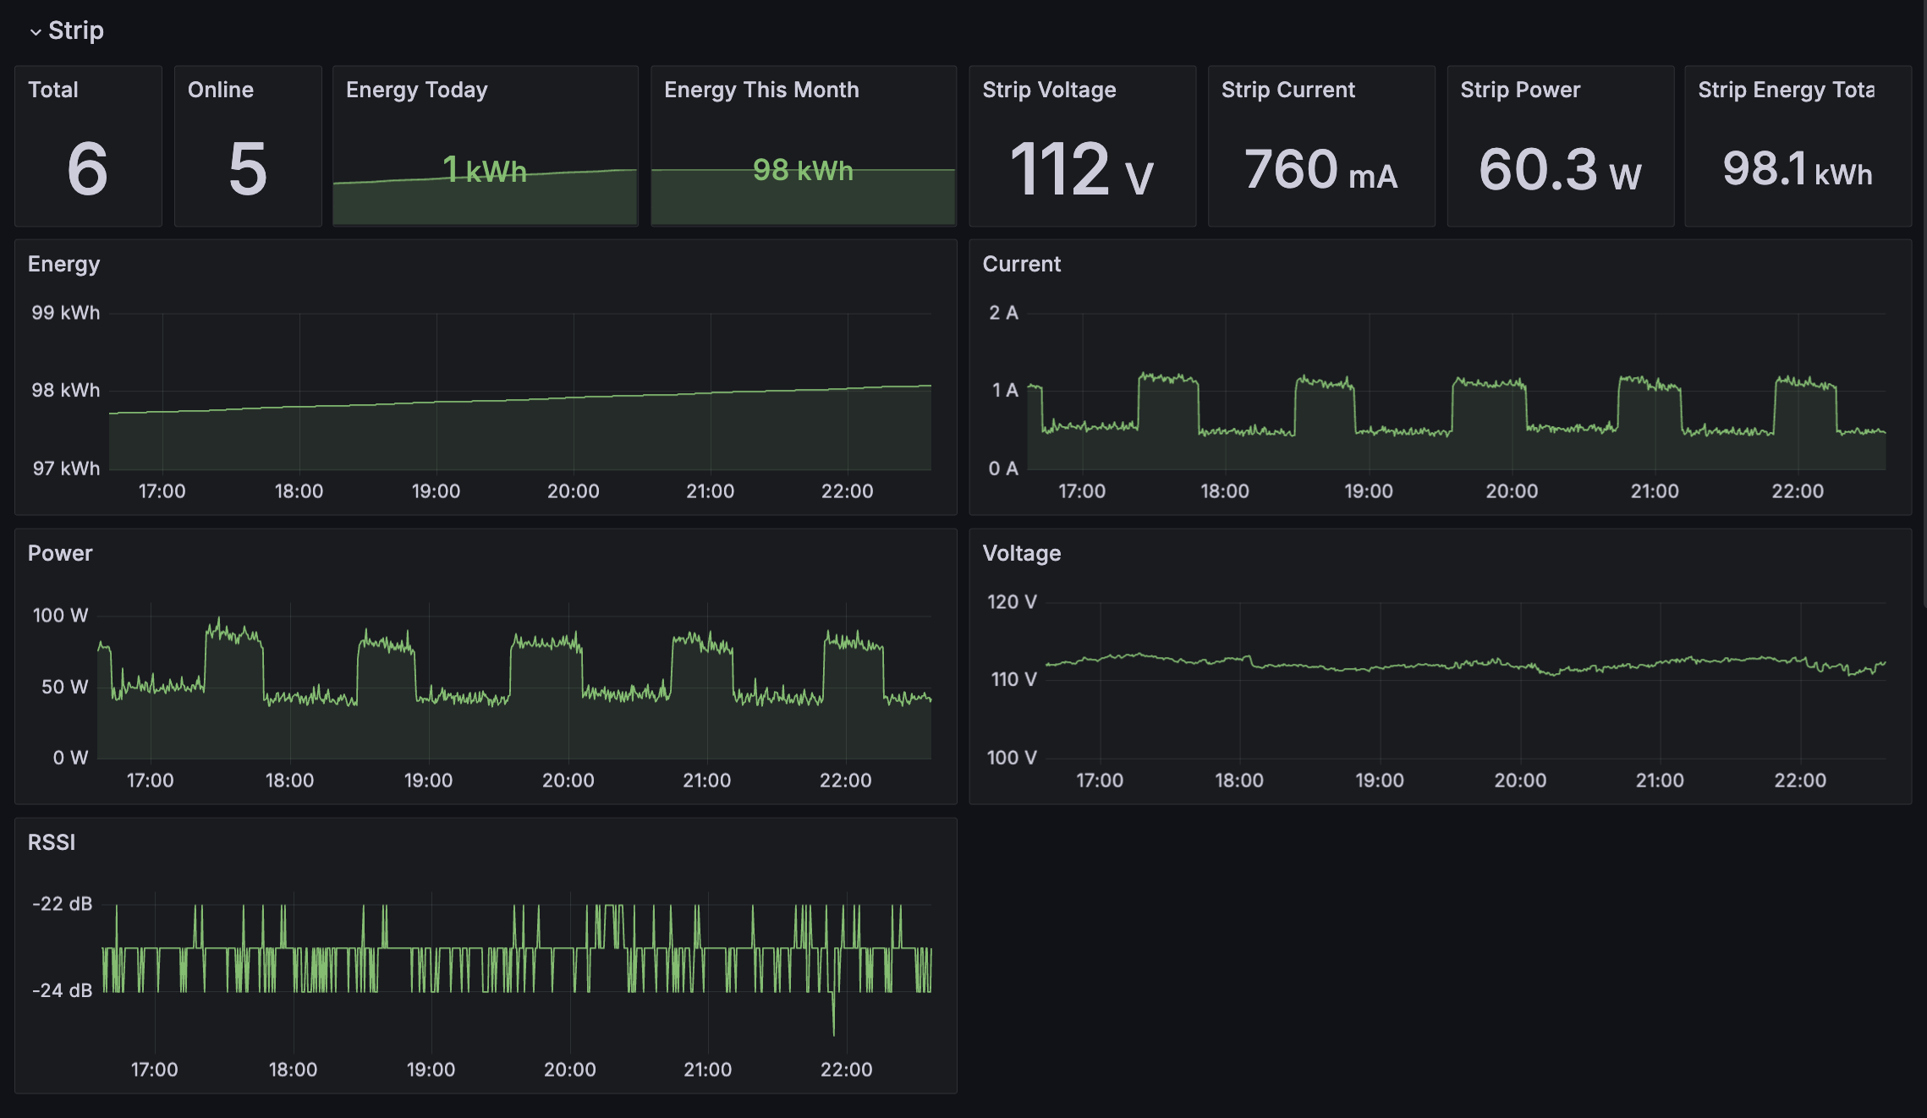Open the Strip Energy Total panel title
Screen dimensions: 1927x1118
[x=1785, y=90]
